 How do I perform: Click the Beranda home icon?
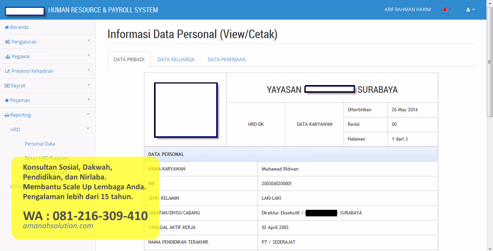point(7,27)
